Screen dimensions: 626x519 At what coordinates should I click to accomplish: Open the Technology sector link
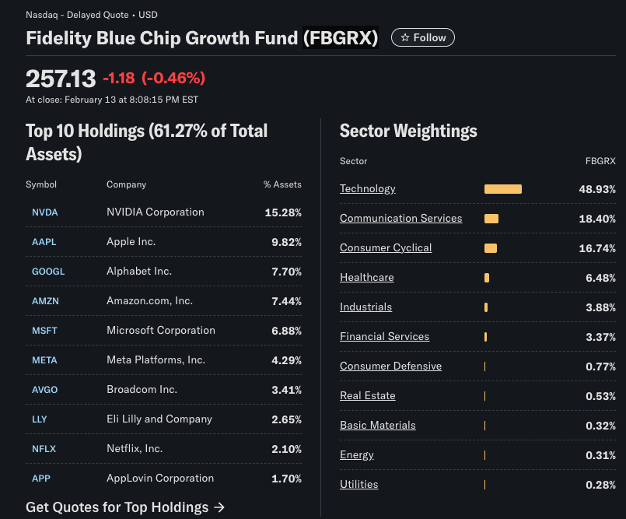click(367, 189)
